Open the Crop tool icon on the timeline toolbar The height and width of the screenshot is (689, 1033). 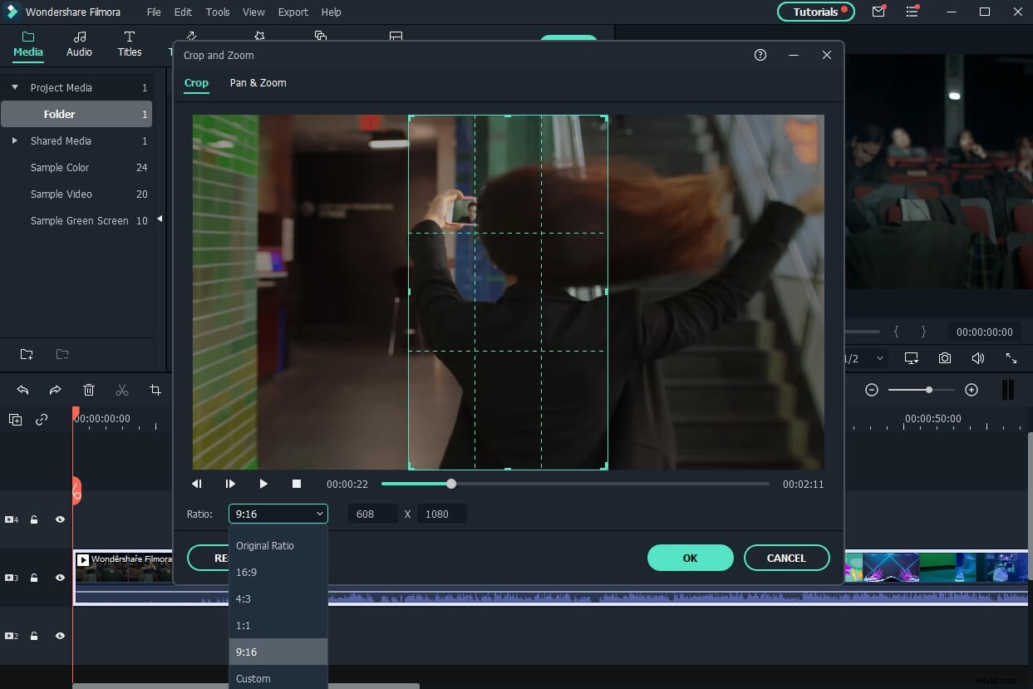tap(155, 389)
